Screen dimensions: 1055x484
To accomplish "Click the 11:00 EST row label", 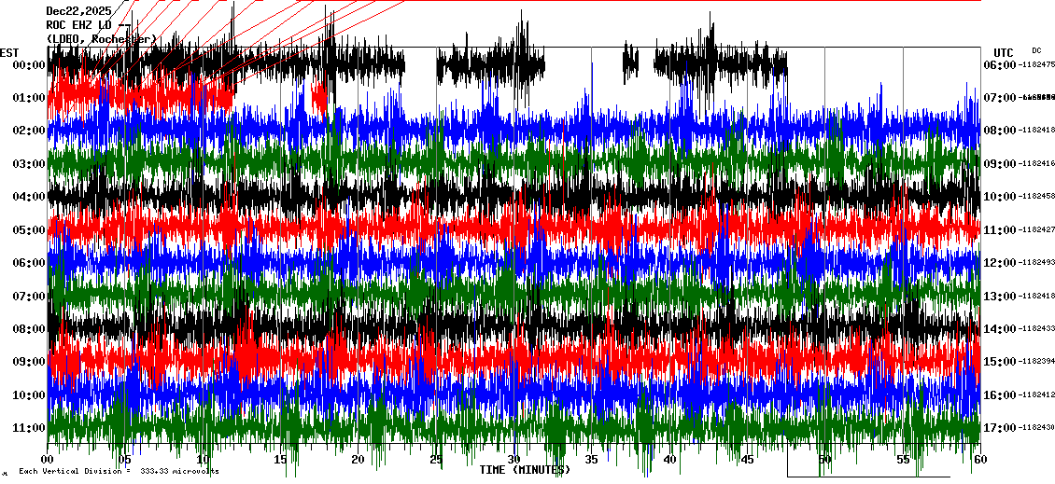I will click(28, 428).
